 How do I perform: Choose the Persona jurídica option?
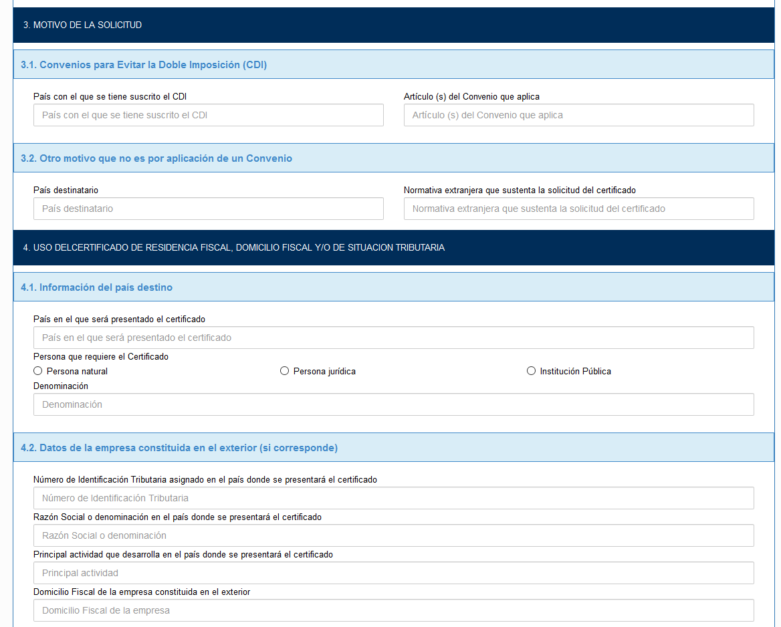click(x=285, y=371)
